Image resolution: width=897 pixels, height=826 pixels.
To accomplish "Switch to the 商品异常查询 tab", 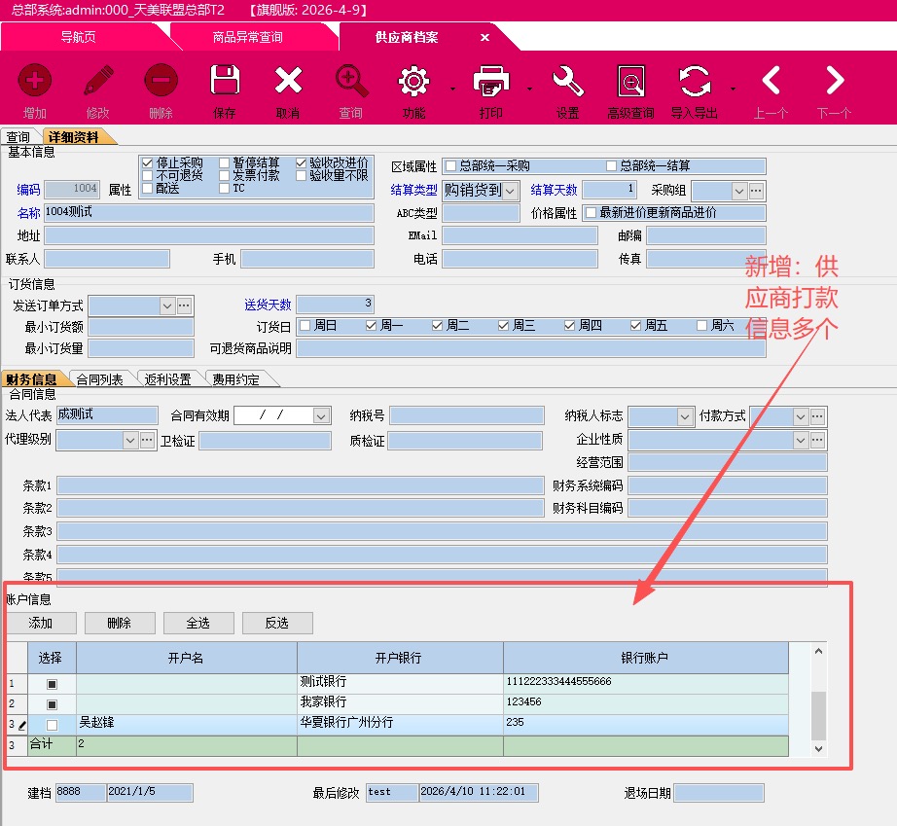I will (x=247, y=37).
